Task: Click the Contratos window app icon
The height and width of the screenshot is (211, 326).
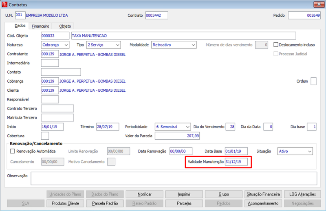Action: click(x=4, y=4)
